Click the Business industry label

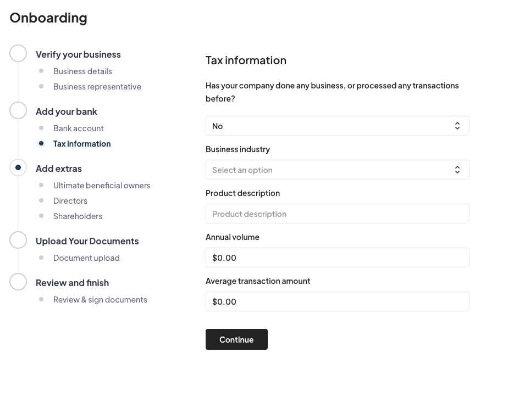pyautogui.click(x=238, y=149)
